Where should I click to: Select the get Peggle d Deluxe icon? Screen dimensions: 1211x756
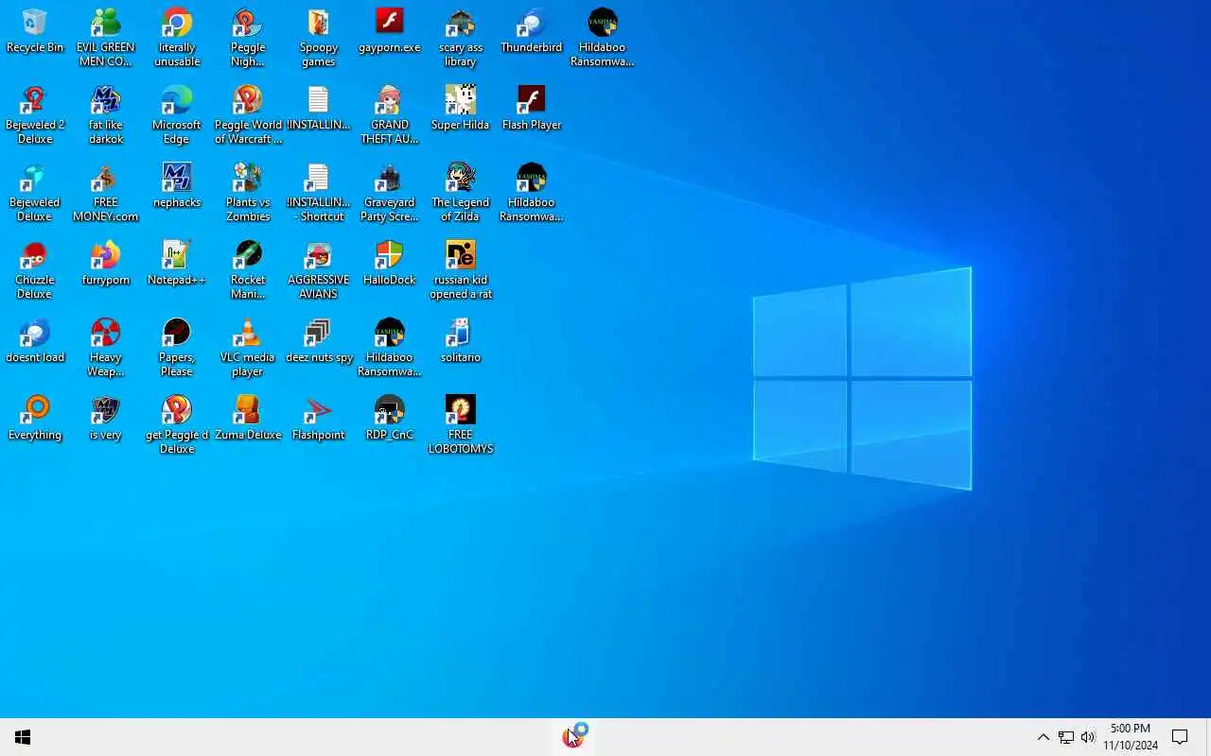(x=177, y=425)
